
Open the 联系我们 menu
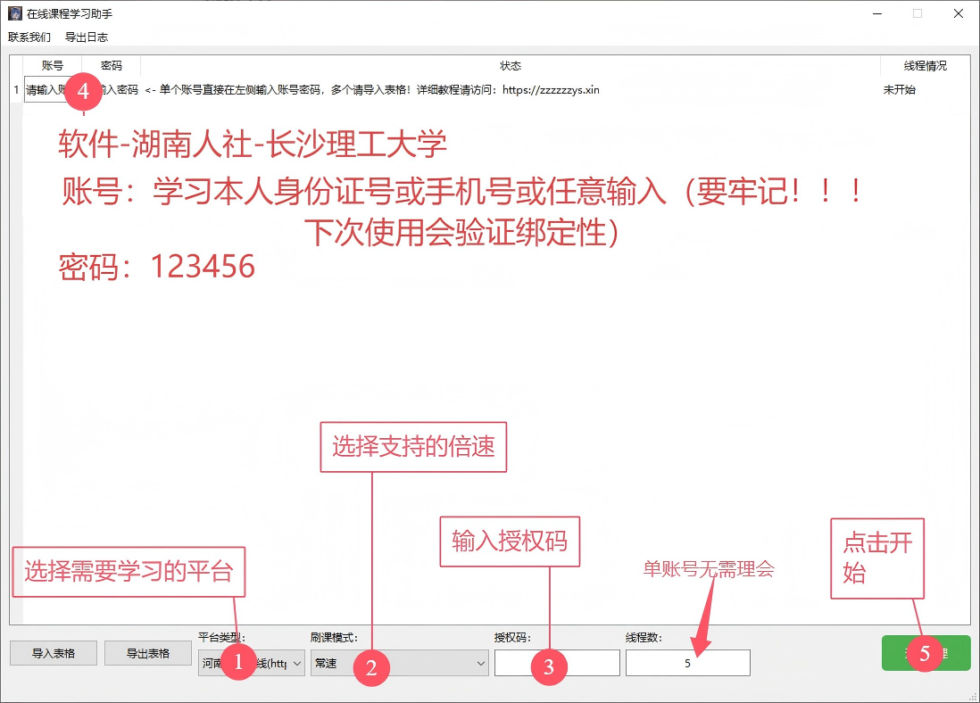click(x=29, y=37)
